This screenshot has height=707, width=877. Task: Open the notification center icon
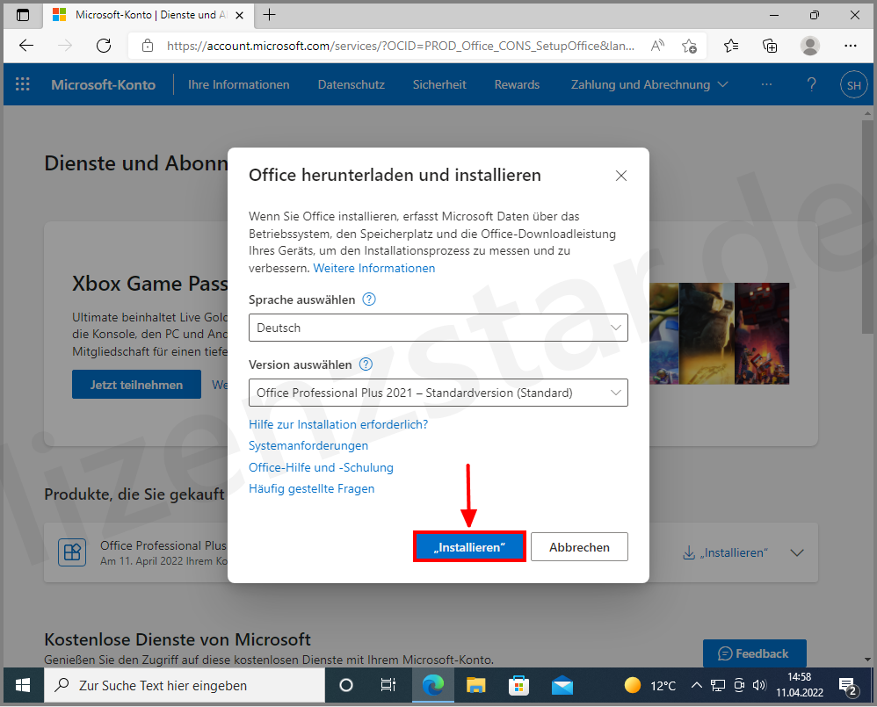[x=848, y=686]
